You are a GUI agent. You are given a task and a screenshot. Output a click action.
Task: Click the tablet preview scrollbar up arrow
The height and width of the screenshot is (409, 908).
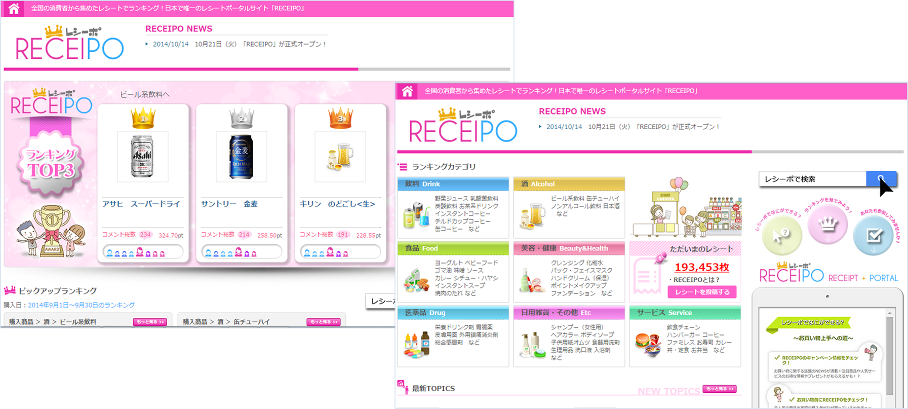890,314
